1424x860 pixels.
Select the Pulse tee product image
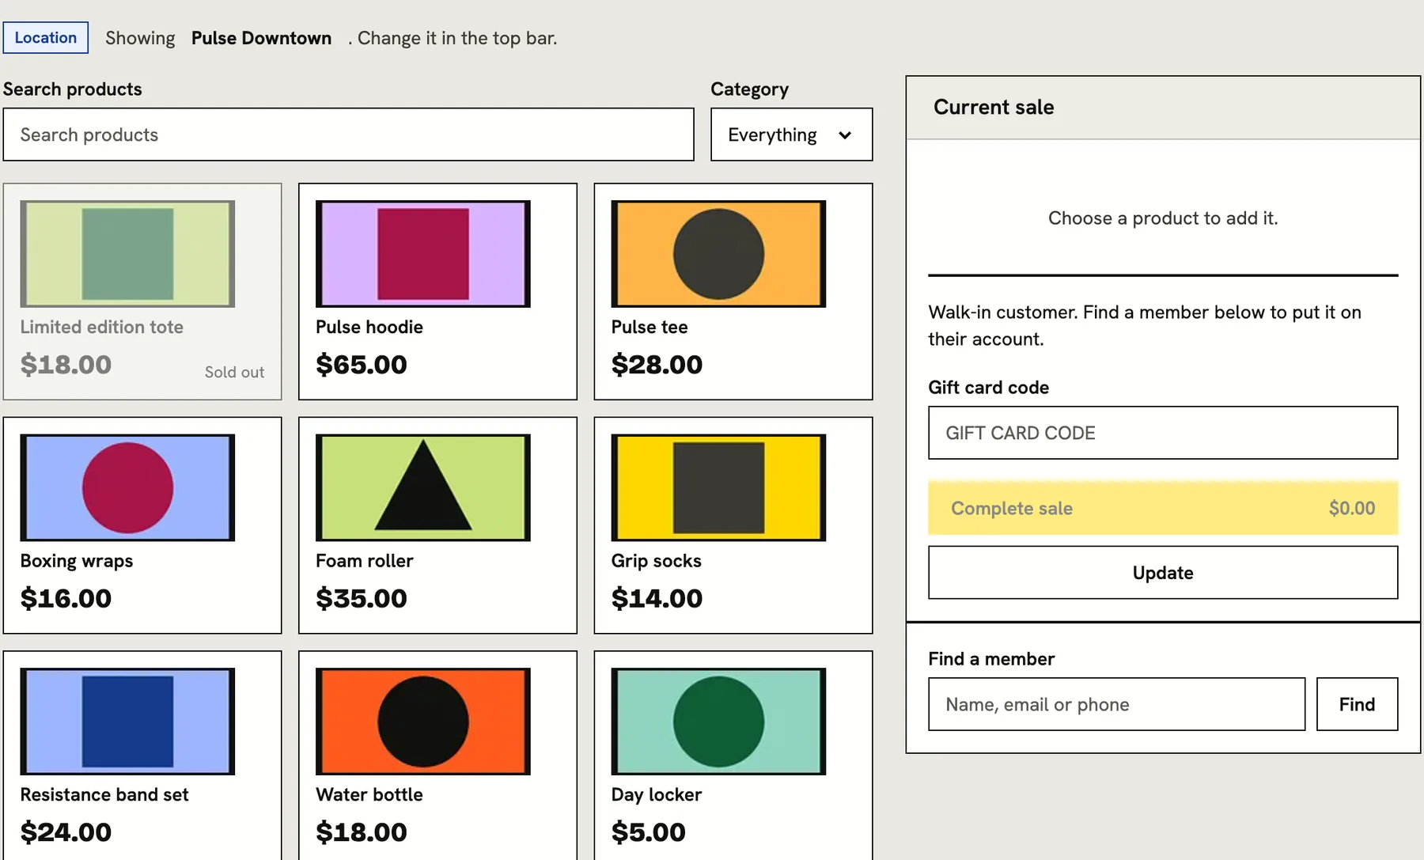coord(718,254)
